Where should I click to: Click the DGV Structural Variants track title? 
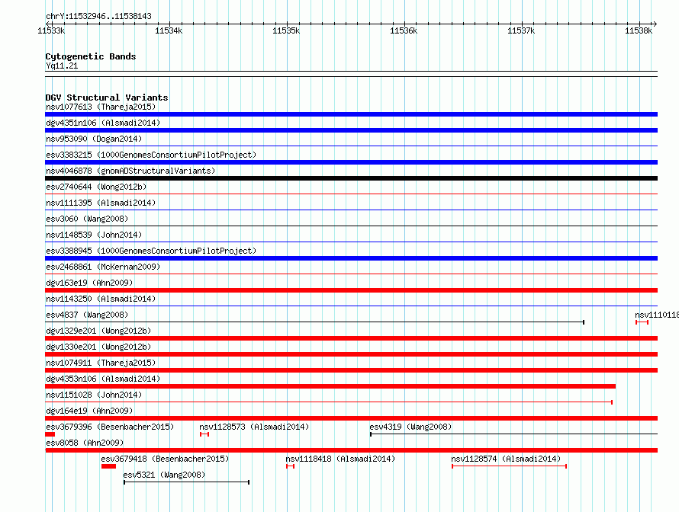coord(107,98)
